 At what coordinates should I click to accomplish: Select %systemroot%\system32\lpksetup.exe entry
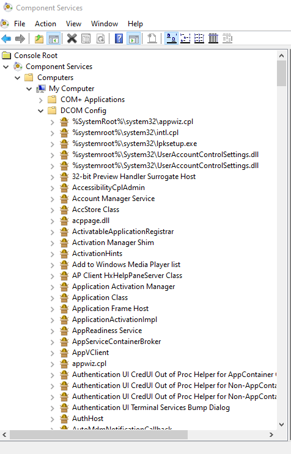click(x=134, y=144)
